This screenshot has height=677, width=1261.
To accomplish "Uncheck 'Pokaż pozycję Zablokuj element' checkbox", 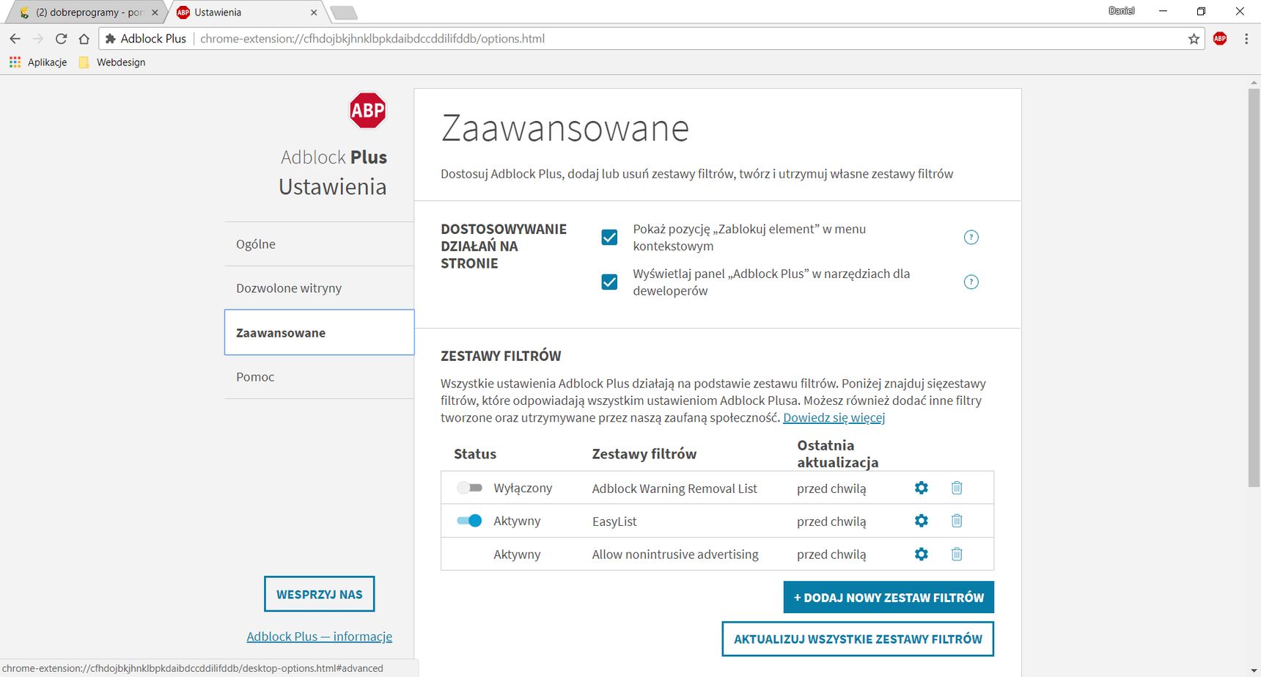I will tap(609, 237).
